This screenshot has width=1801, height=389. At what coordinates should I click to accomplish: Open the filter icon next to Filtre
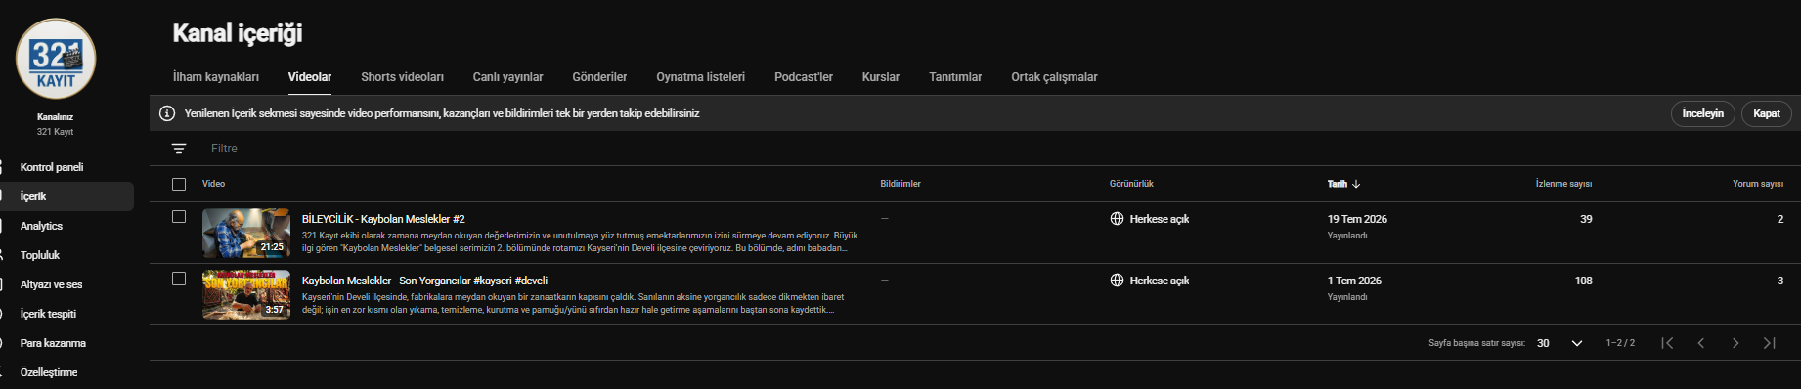pyautogui.click(x=179, y=149)
